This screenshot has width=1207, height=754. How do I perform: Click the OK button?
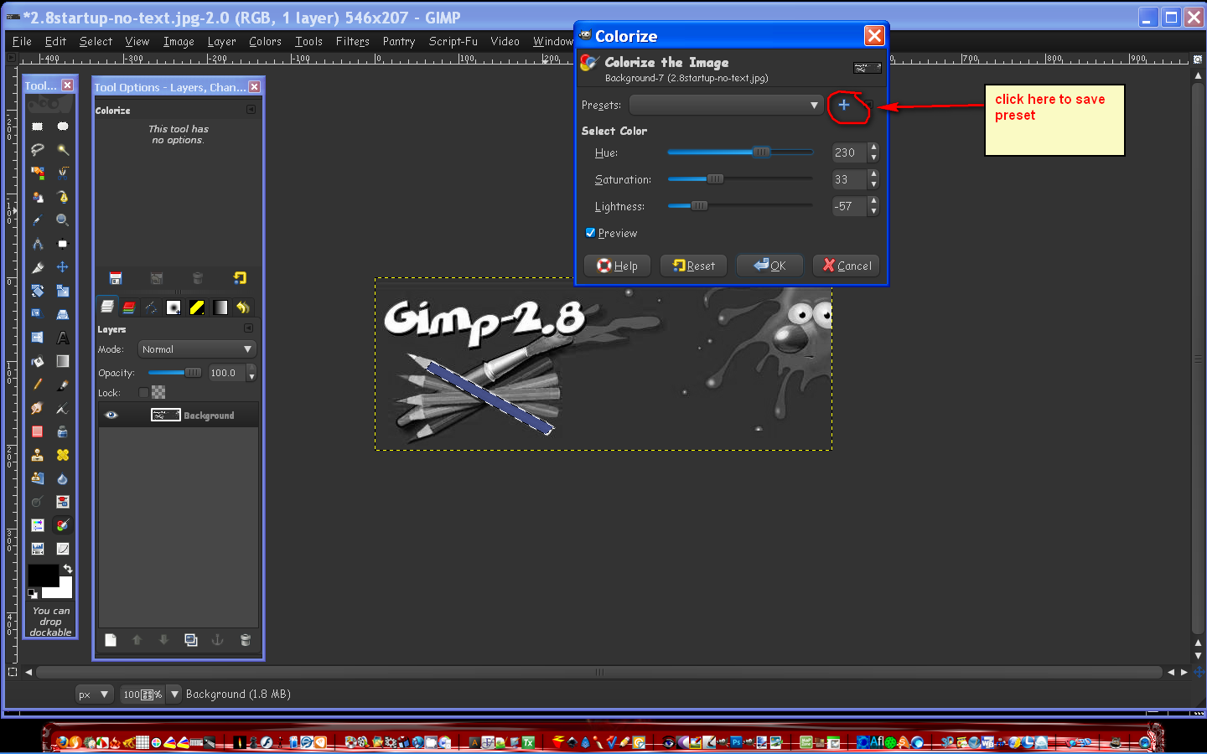tap(769, 266)
